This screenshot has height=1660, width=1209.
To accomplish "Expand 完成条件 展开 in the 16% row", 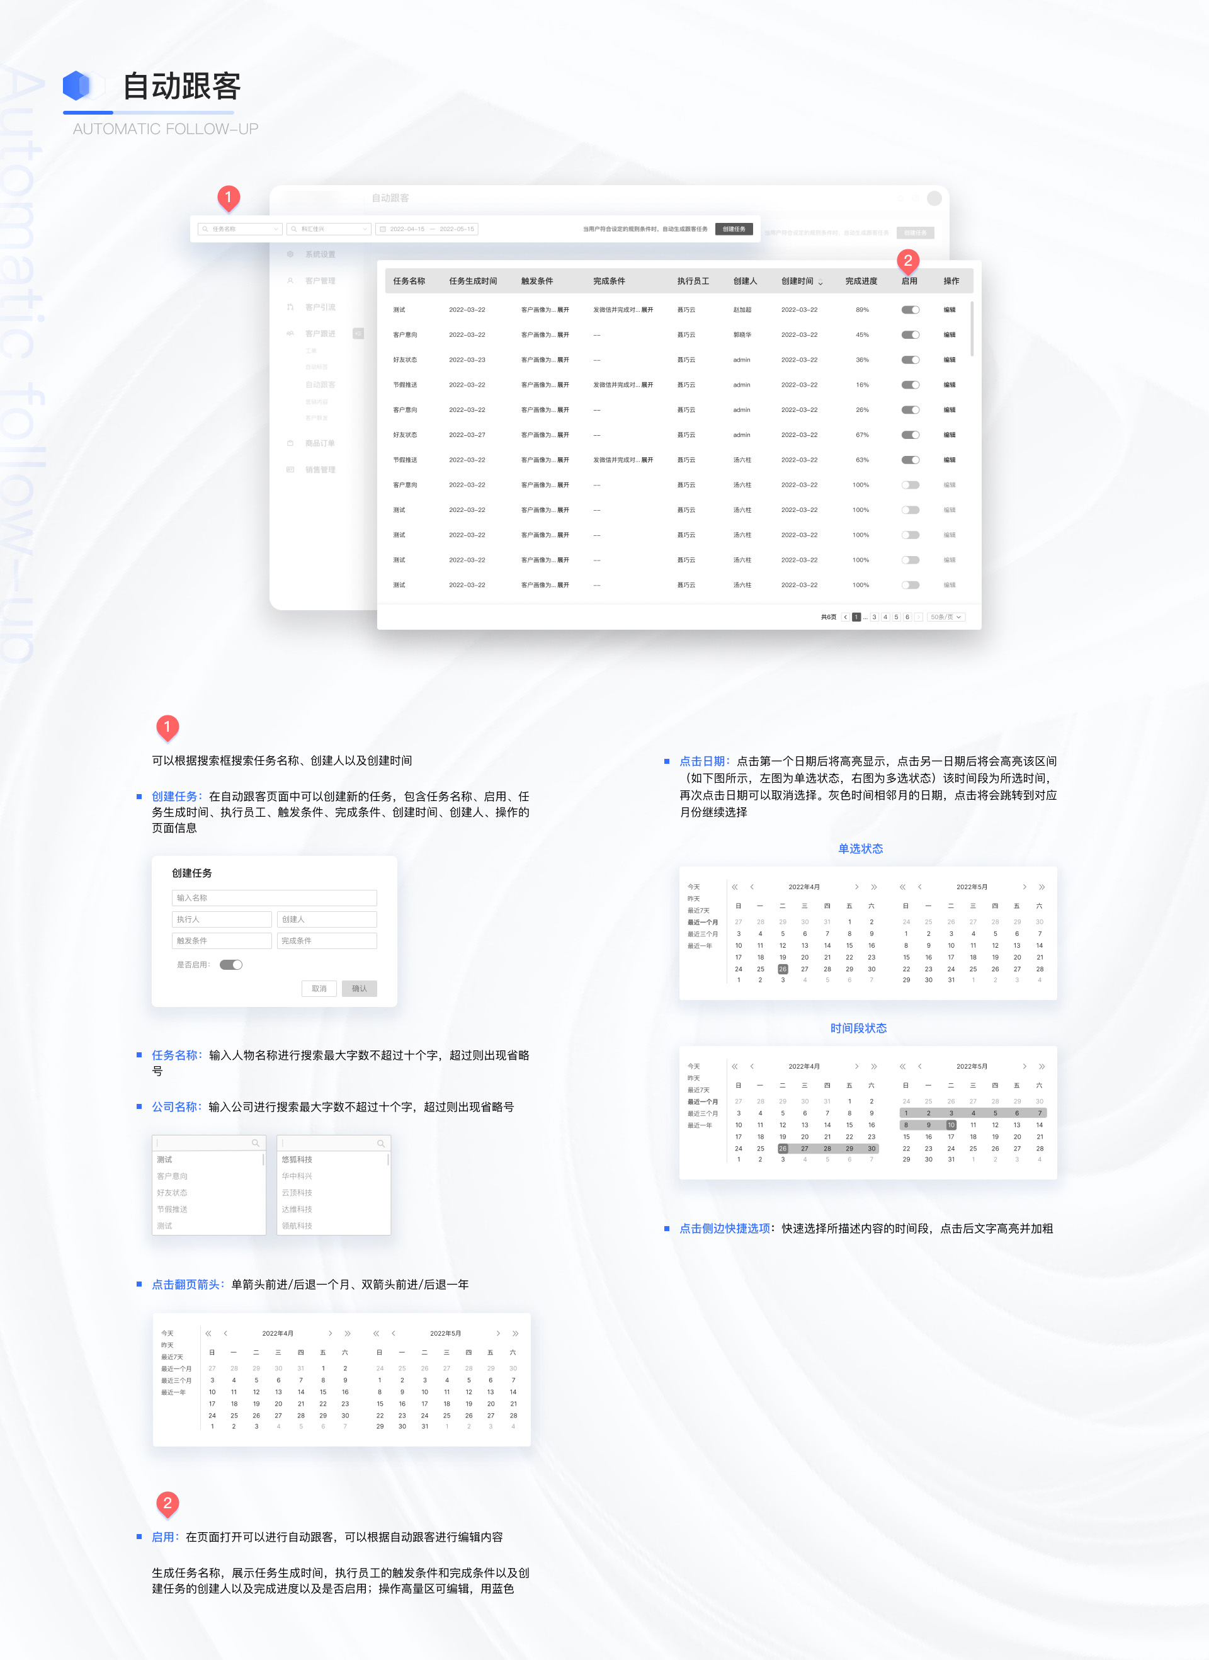I will (x=647, y=384).
